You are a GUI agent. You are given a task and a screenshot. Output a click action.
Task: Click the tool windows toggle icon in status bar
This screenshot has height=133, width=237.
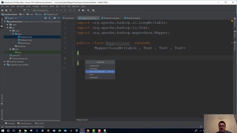pos(2,127)
